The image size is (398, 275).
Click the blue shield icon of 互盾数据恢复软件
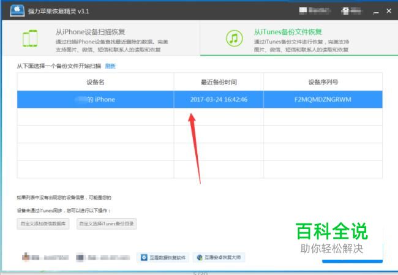click(144, 257)
